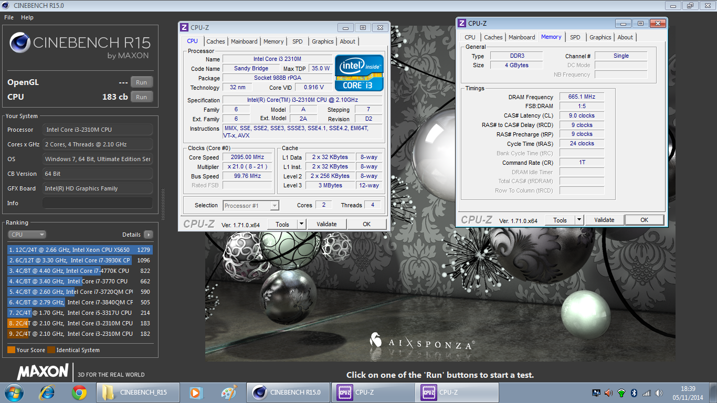Click the Bluetooth tray icon
This screenshot has height=403, width=717.
[x=634, y=393]
